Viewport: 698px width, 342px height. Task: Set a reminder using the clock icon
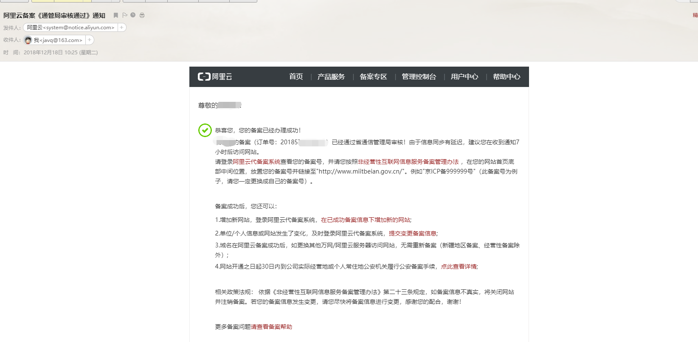133,15
